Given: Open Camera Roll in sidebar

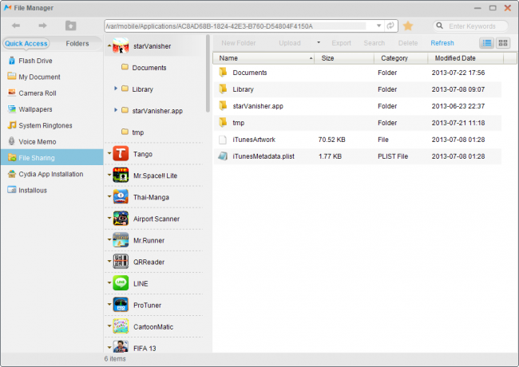Looking at the screenshot, I should pyautogui.click(x=32, y=93).
